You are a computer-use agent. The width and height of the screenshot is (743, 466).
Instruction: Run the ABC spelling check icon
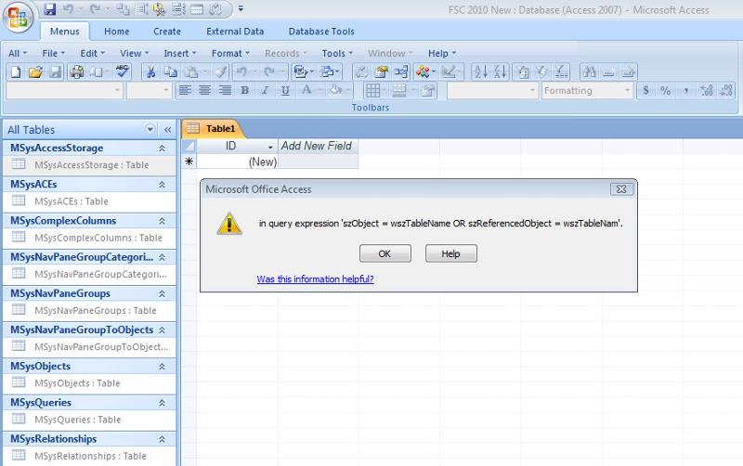click(x=123, y=71)
